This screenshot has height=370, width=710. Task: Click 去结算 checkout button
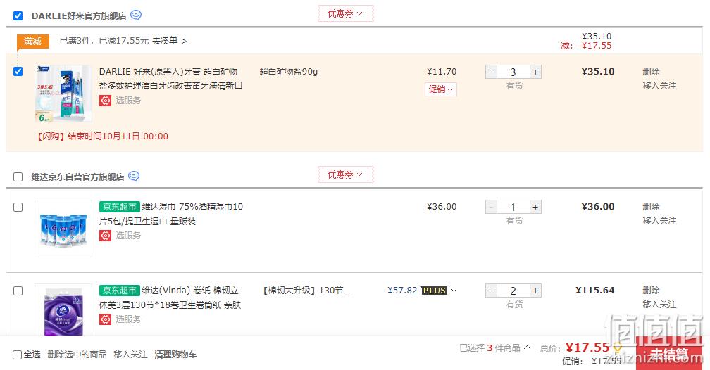tap(670, 354)
